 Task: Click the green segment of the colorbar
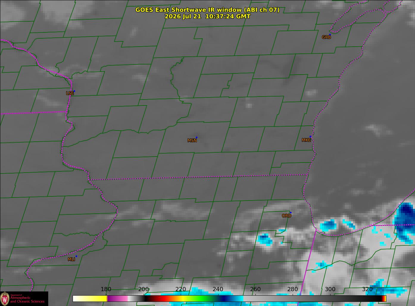[202, 298]
